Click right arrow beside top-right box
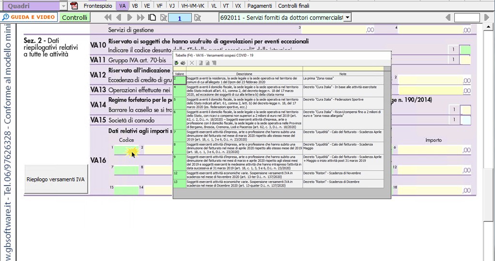The width and height of the screenshot is (495, 261). [486, 18]
